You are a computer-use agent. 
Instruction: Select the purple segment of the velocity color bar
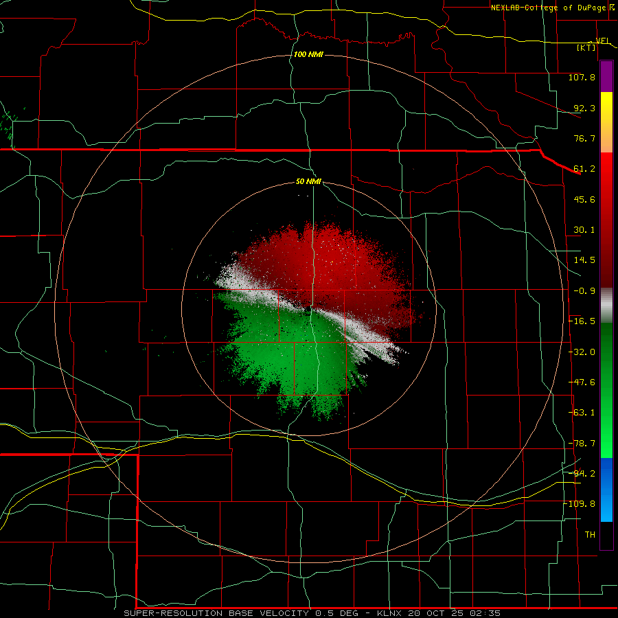coord(606,76)
